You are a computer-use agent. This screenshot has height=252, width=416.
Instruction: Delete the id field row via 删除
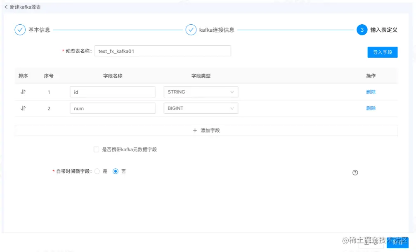371,92
